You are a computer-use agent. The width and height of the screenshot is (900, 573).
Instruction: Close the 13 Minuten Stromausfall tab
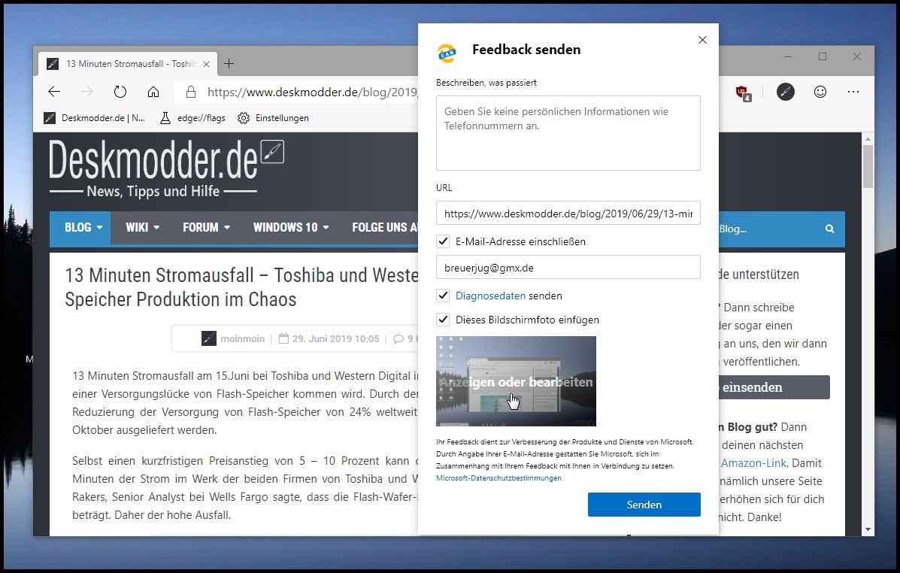(207, 65)
